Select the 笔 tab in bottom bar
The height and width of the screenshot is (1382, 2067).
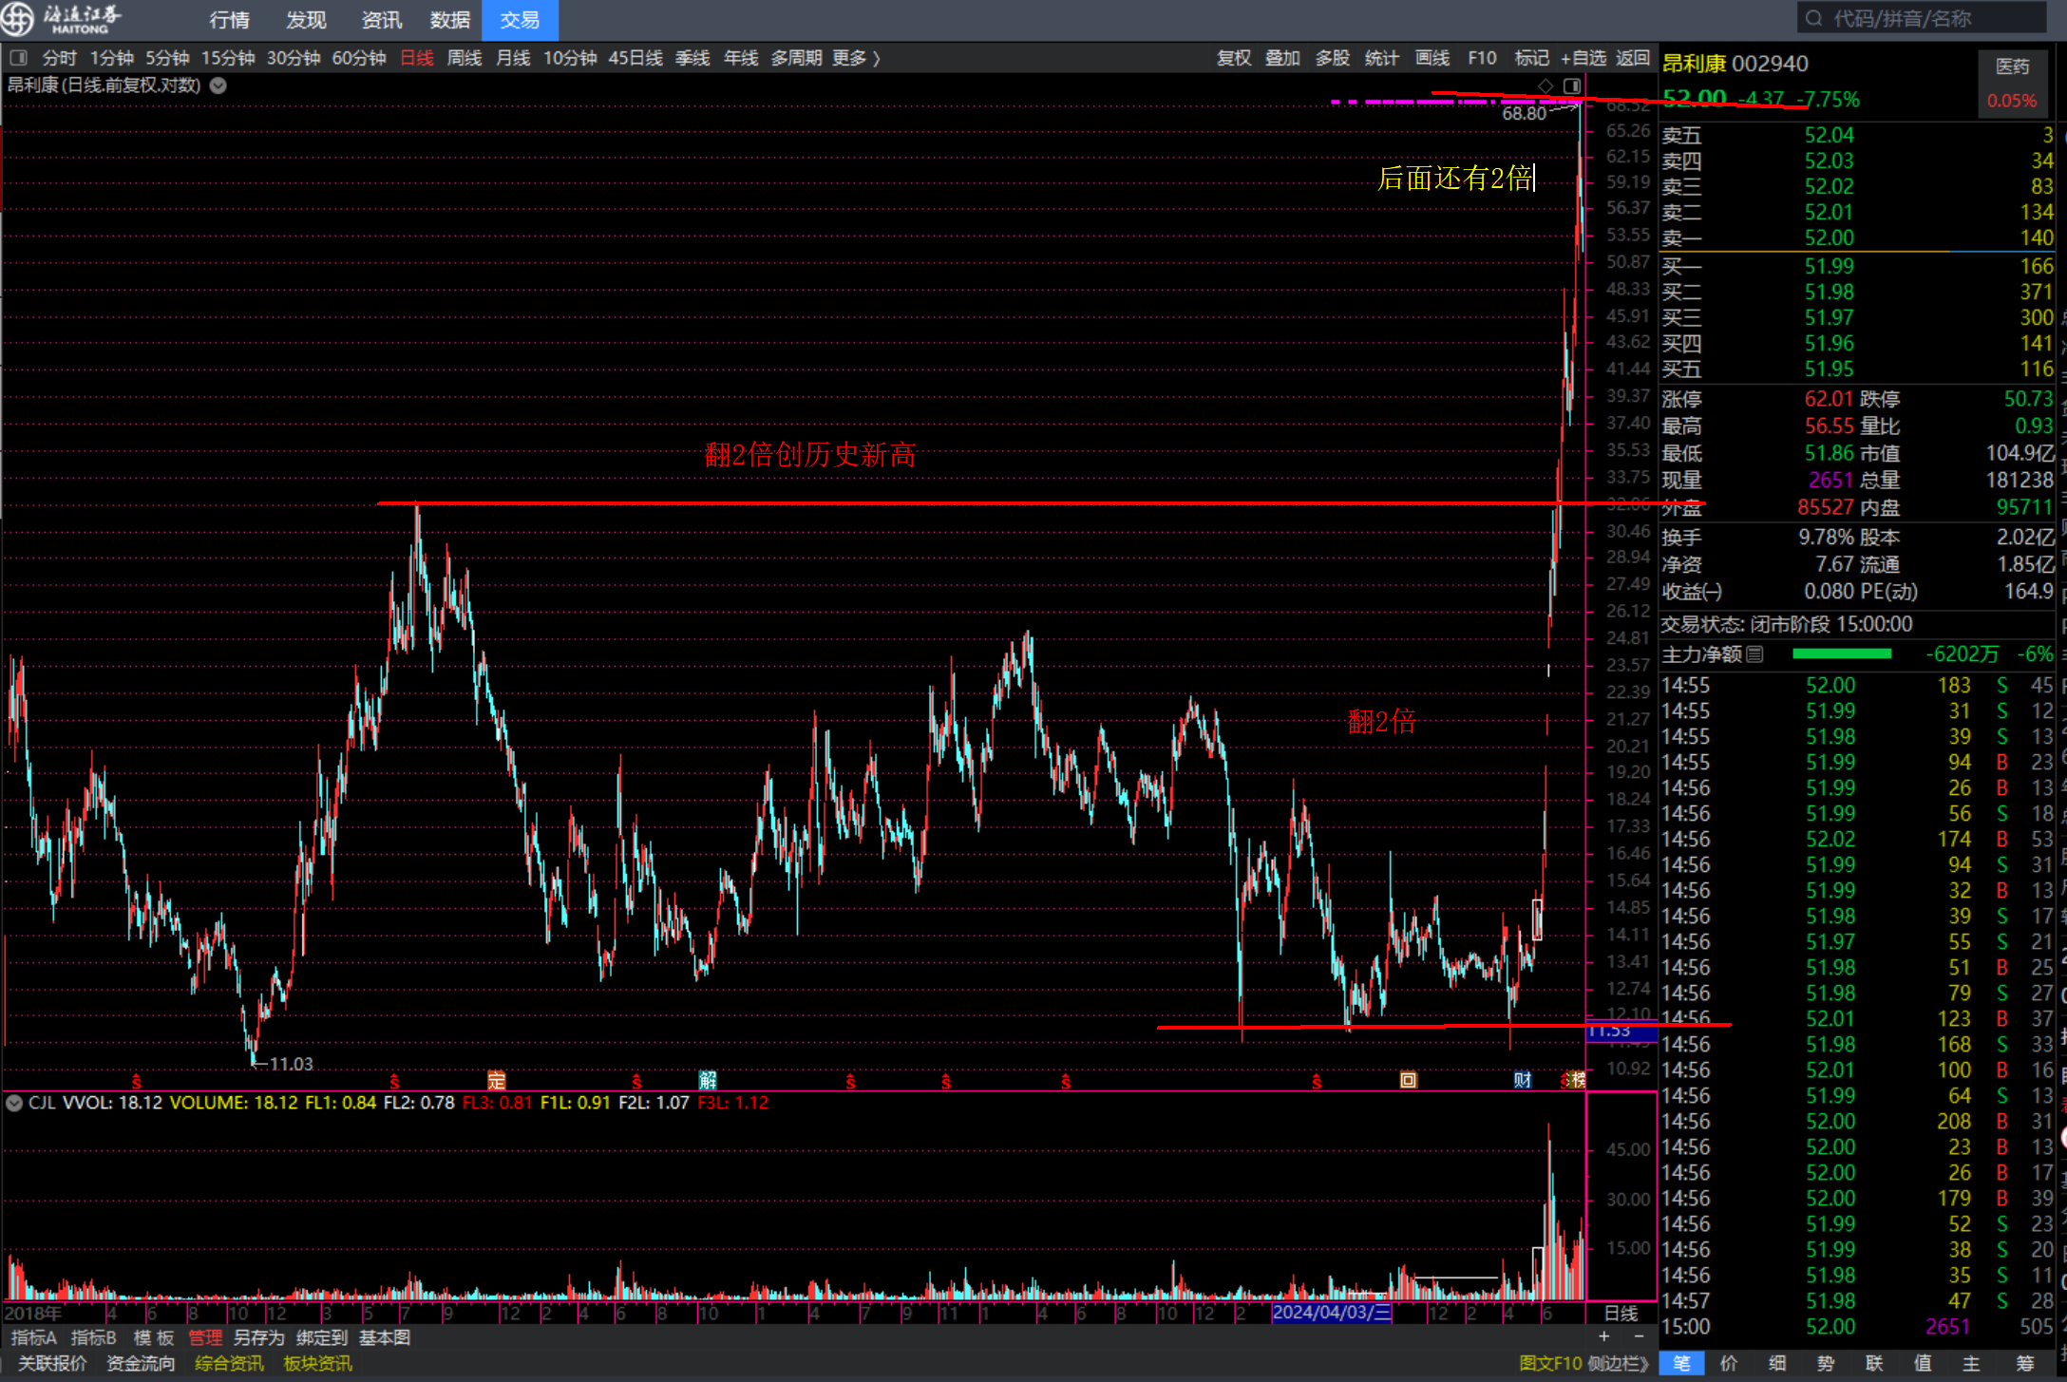[1682, 1364]
